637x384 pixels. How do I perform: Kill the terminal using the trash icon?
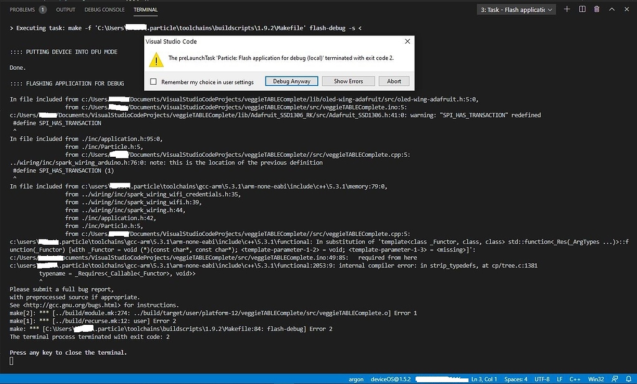point(597,9)
